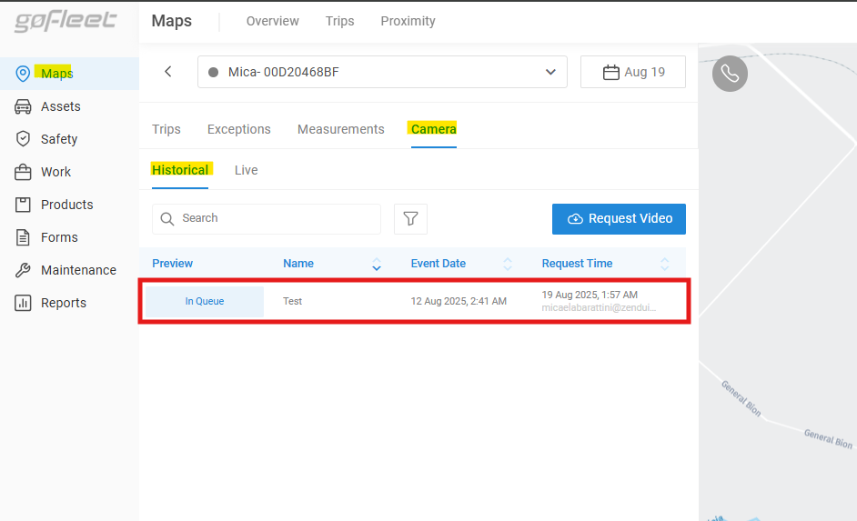Click the video Search field
857x521 pixels.
(267, 219)
